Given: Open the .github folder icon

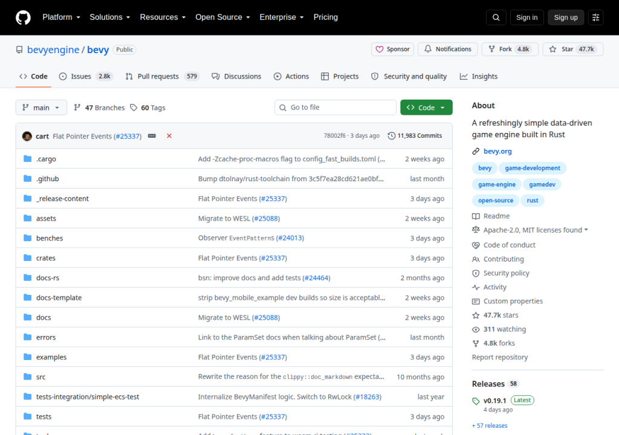Looking at the screenshot, I should (x=28, y=178).
